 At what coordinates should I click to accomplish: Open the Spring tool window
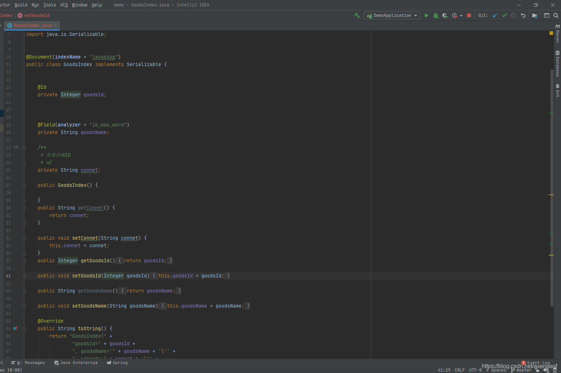117,363
